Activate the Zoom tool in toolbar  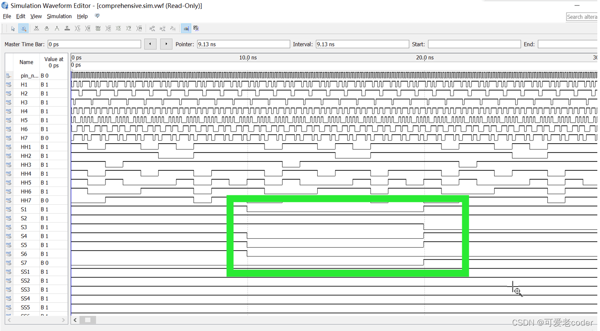(x=23, y=29)
